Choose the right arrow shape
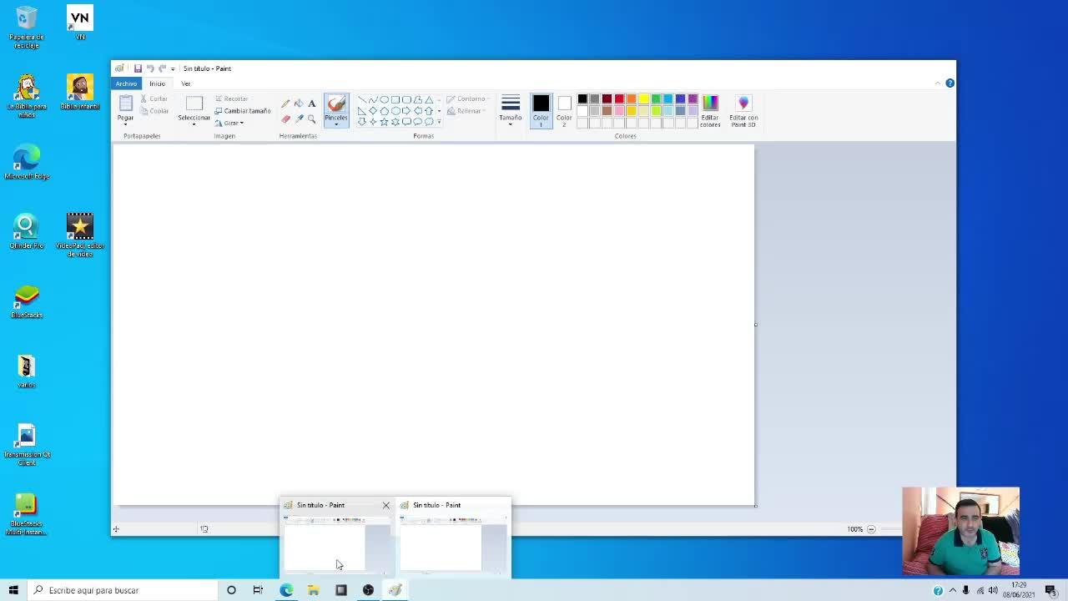Screen dimensions: 1068x601 pyautogui.click(x=406, y=110)
